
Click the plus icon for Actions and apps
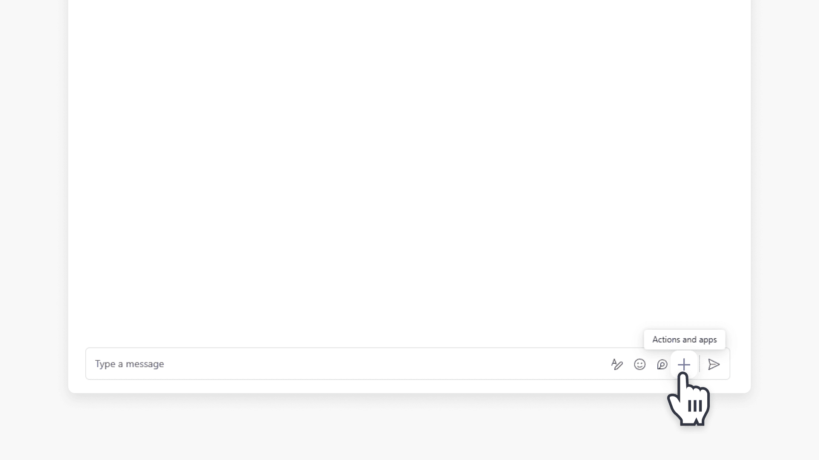point(684,364)
